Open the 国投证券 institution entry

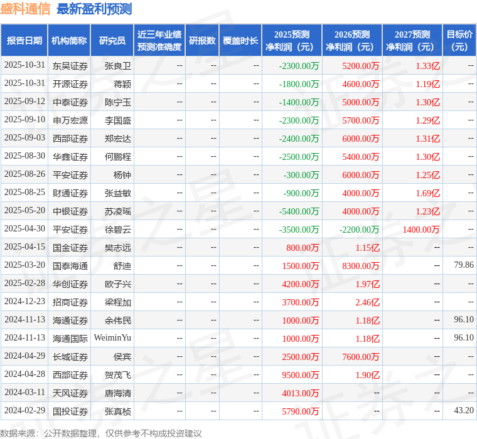(70, 411)
